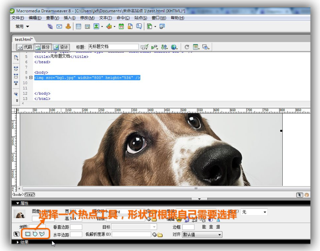Collapse panel with the bottom divider arrow

(199, 199)
